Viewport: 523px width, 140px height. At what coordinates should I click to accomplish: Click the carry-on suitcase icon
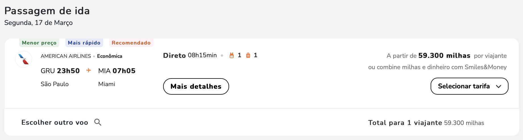point(248,56)
